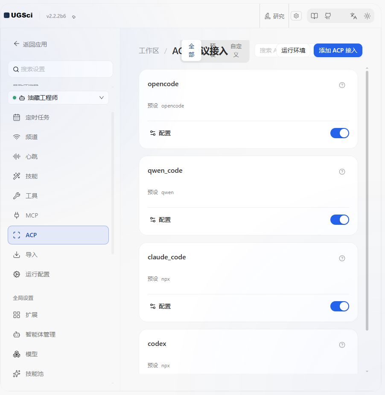Click the UGSci logo

pyautogui.click(x=18, y=15)
